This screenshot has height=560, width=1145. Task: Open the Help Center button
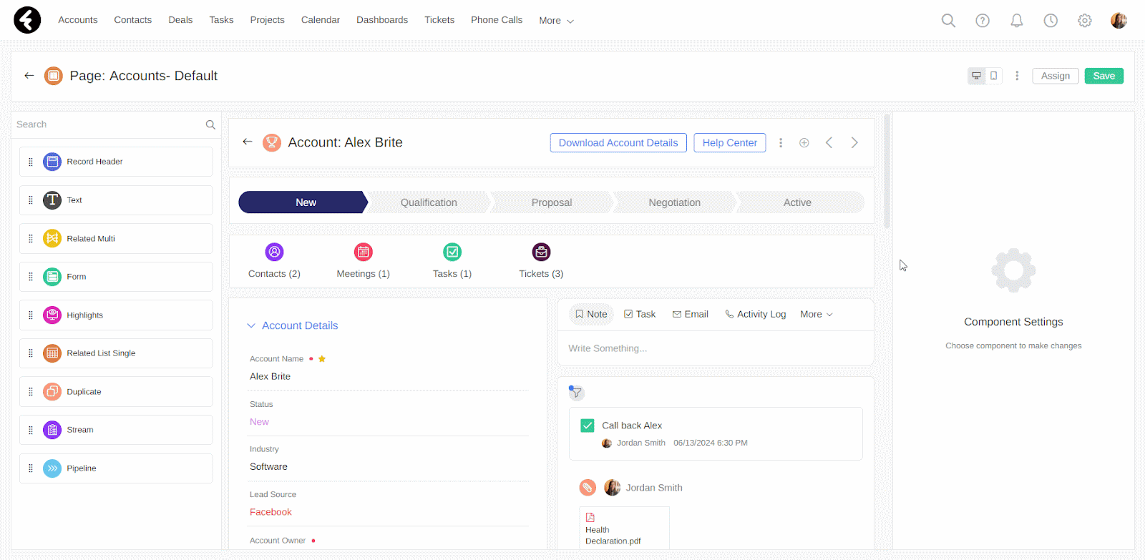[x=729, y=143]
